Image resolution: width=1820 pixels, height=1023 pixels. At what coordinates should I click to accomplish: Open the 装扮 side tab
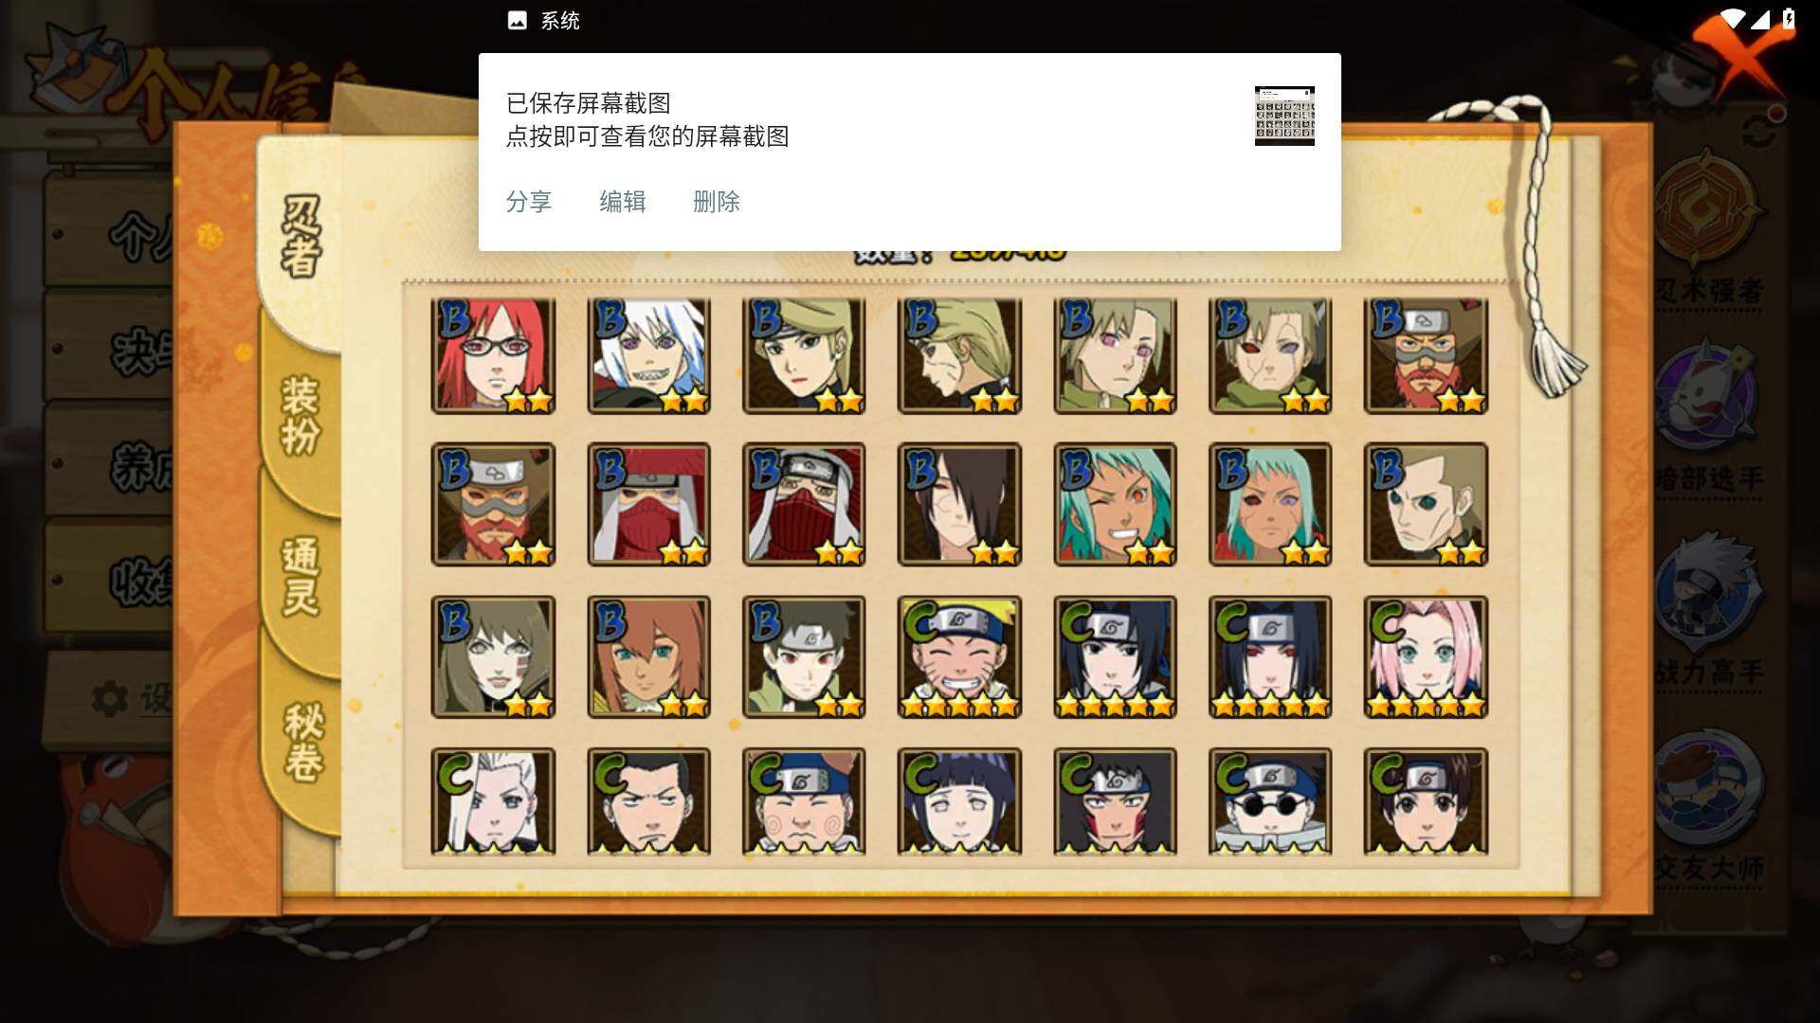point(301,415)
